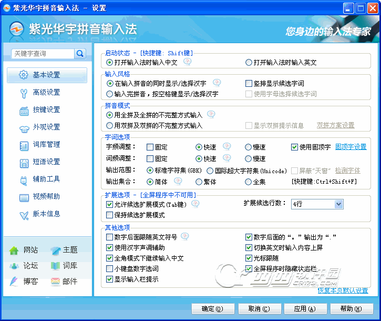Click the 取消(C) button
Viewport: 381px width, 321px height.
tap(260, 309)
